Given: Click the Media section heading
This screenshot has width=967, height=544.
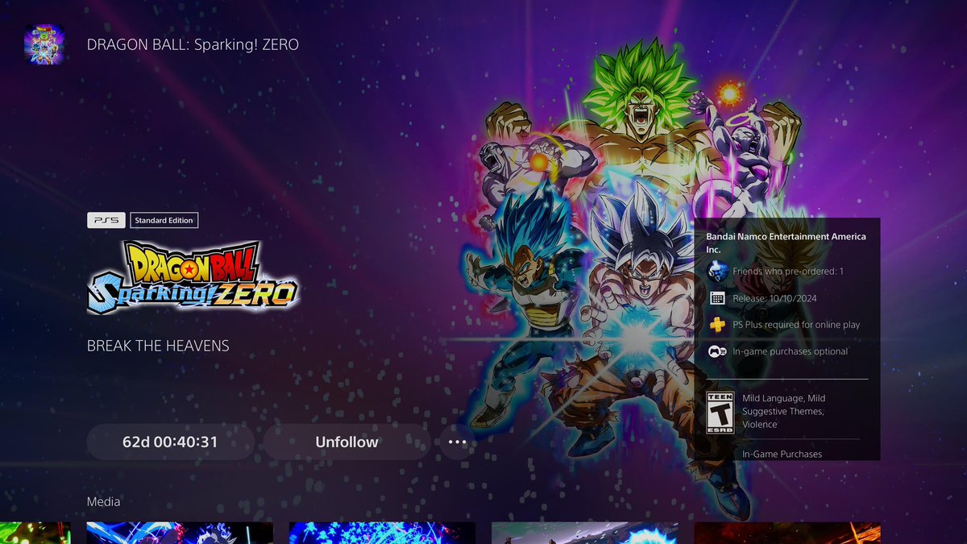Looking at the screenshot, I should click(103, 501).
